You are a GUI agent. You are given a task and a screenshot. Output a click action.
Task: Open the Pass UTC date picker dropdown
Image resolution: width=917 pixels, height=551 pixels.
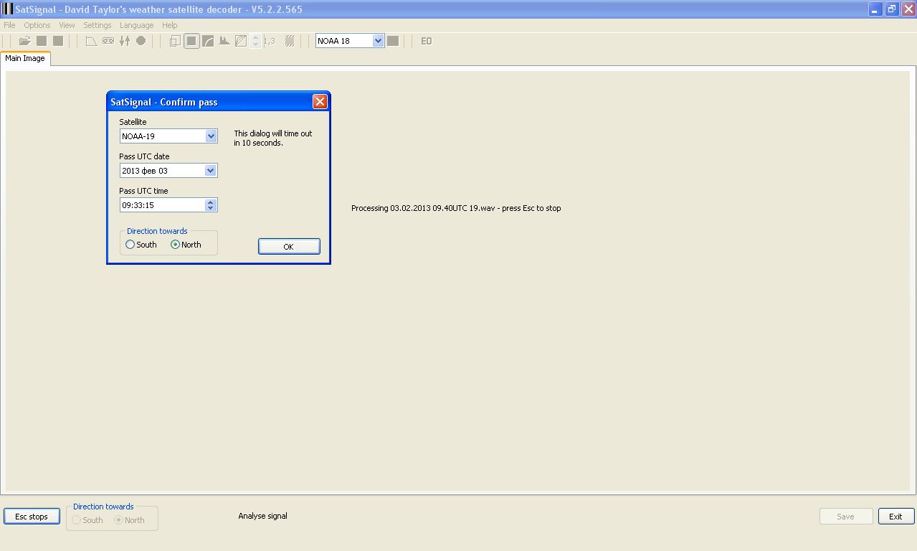pyautogui.click(x=211, y=171)
